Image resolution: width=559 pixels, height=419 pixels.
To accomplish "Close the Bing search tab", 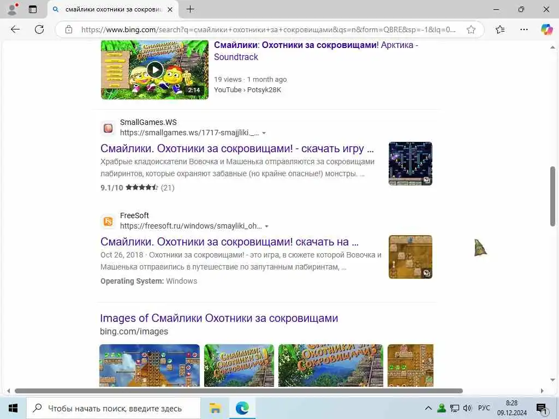I will 170,10.
